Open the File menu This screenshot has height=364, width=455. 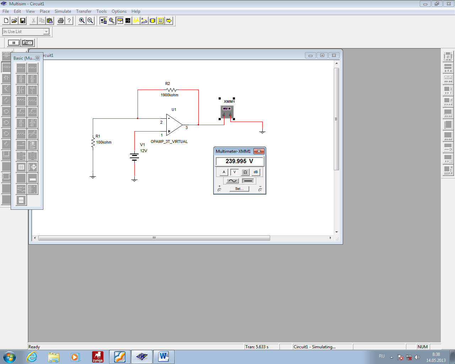[x=6, y=11]
